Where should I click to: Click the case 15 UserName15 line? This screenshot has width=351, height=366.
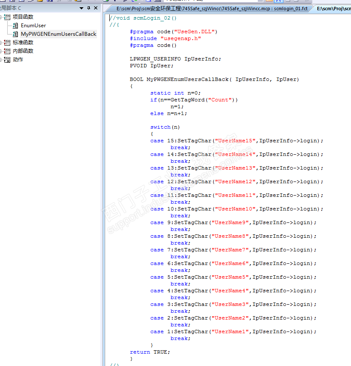point(237,141)
